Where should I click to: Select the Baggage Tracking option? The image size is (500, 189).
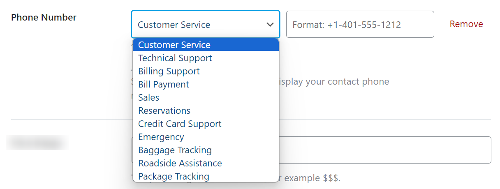[175, 150]
